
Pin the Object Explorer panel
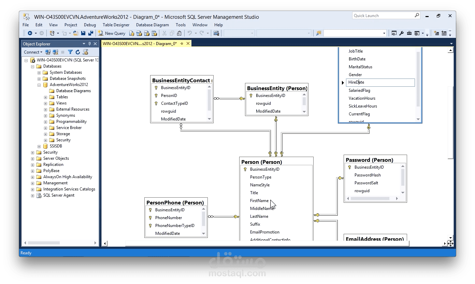(x=90, y=44)
